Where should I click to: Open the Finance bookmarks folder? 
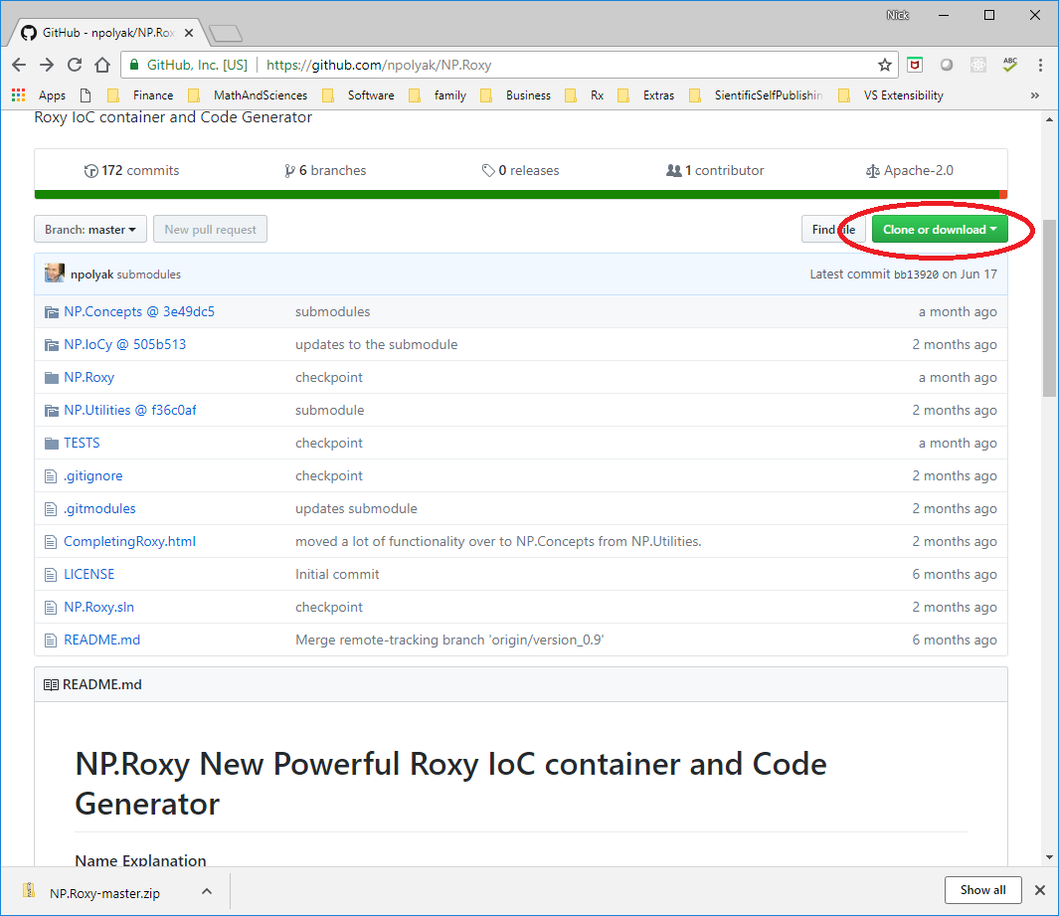[140, 95]
